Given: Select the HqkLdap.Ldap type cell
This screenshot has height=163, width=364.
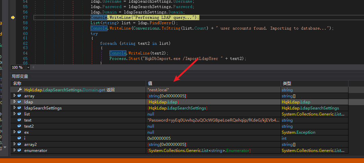Looking at the screenshot, I should coord(314,102).
